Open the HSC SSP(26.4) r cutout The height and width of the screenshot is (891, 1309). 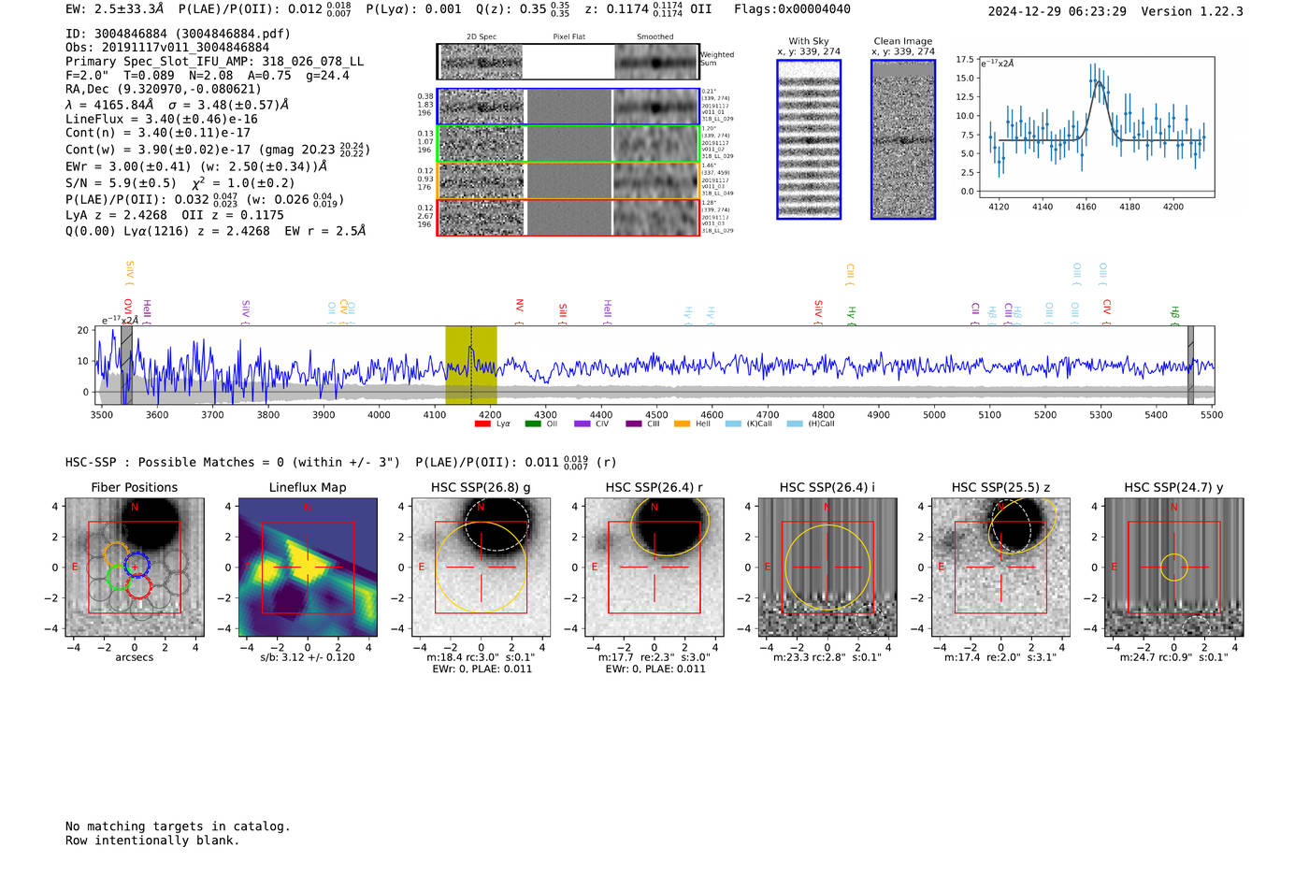click(654, 568)
